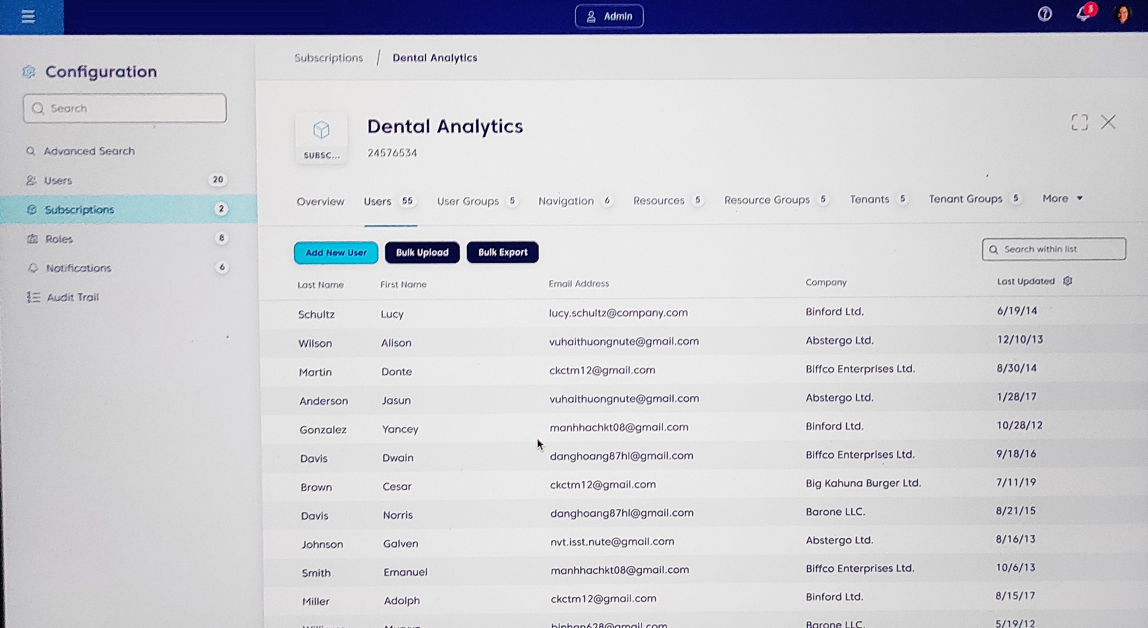Screen dimensions: 1148x628
Task: Switch to the User Groups tab
Action: point(468,201)
